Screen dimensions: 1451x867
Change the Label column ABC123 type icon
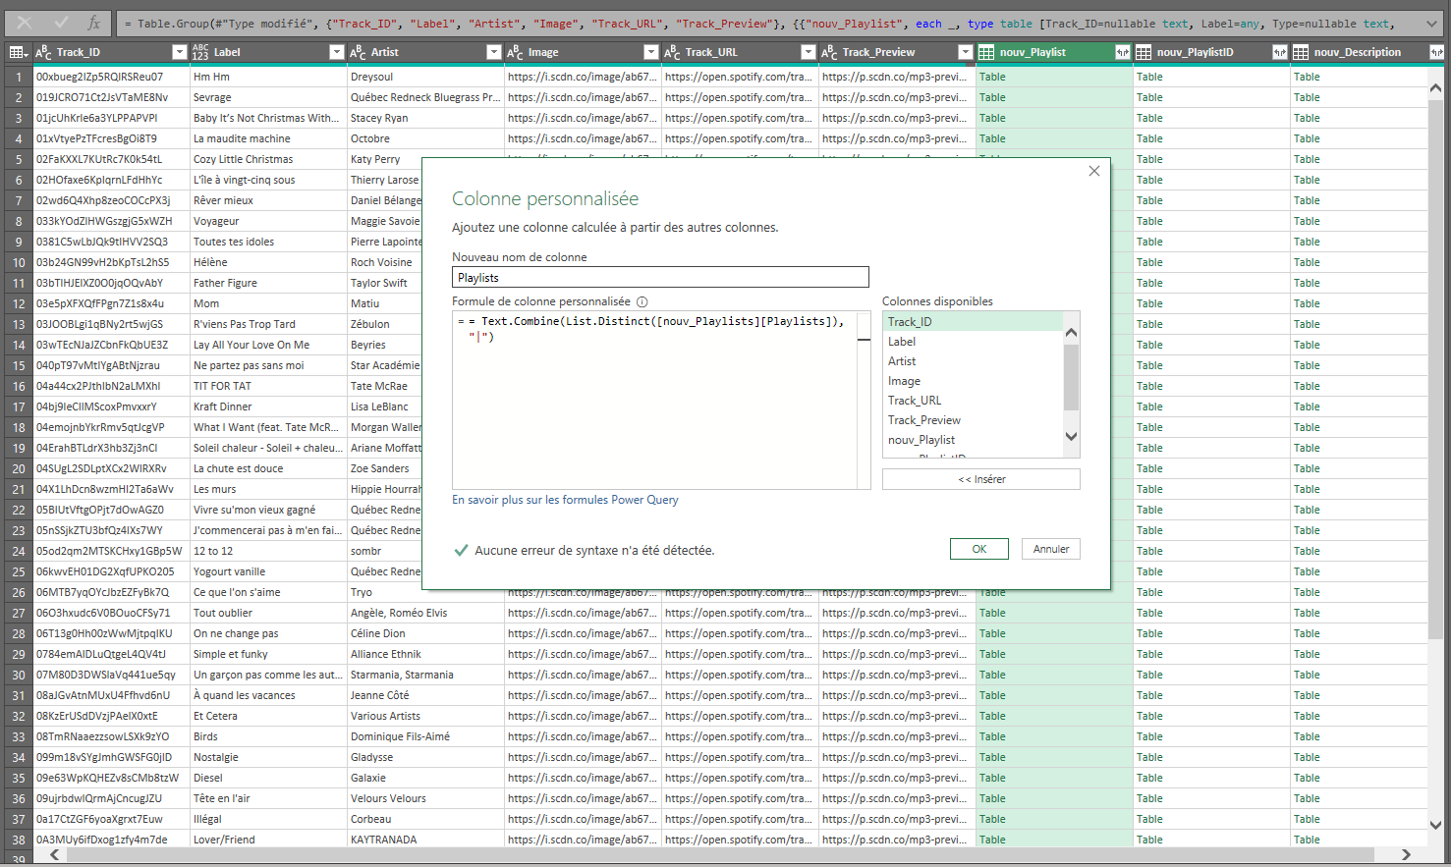pyautogui.click(x=200, y=52)
